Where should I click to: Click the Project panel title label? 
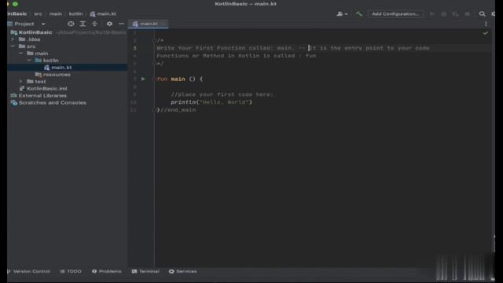[24, 24]
